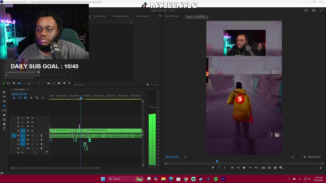Click the Lift button in Program monitor

(x=263, y=168)
